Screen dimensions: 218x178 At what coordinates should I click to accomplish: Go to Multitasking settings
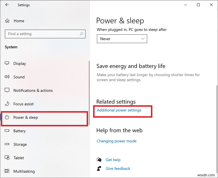[24, 171]
